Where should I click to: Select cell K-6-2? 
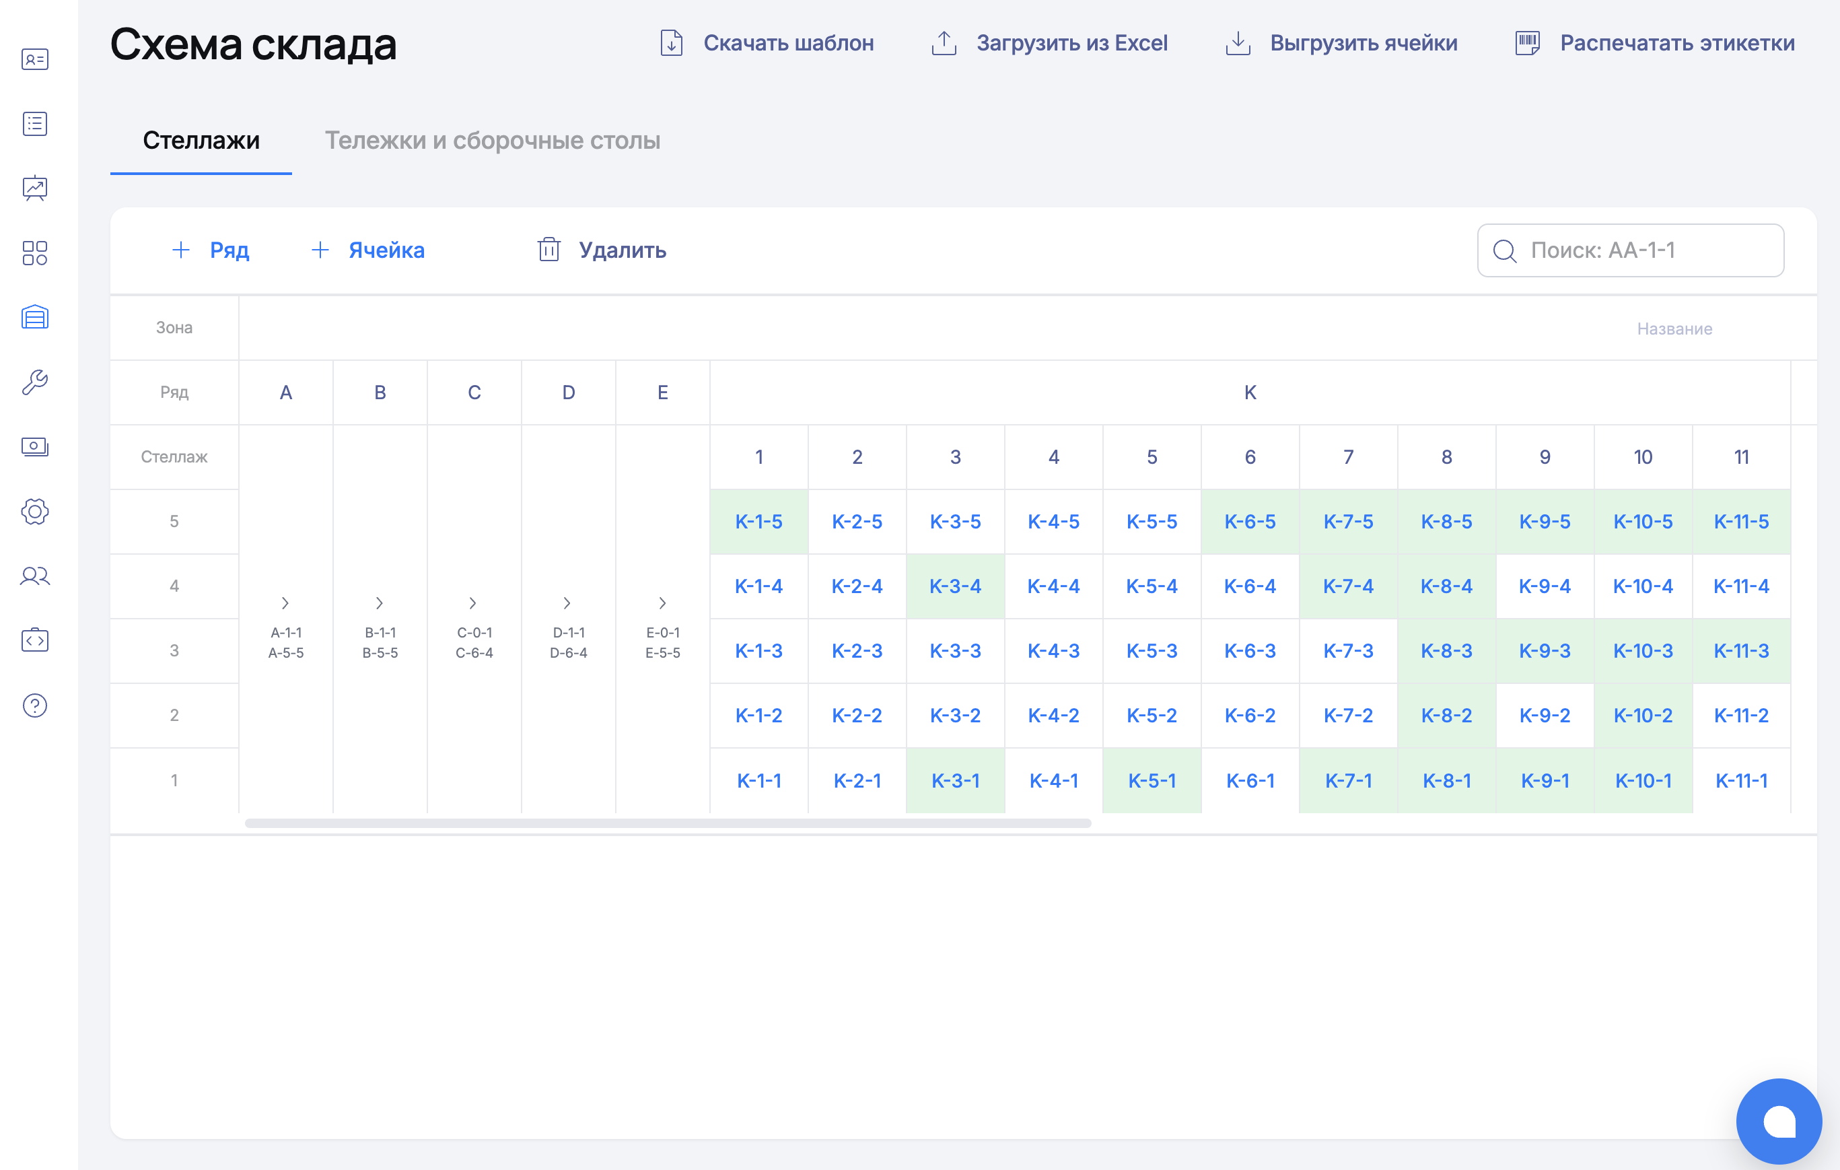pos(1250,716)
